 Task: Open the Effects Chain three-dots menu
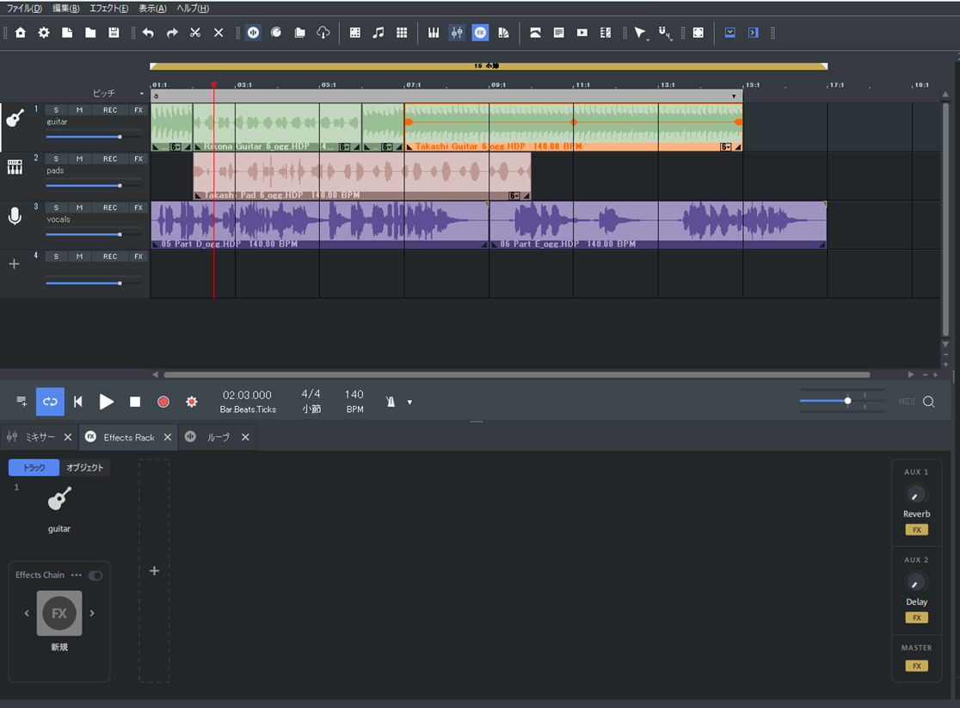click(77, 576)
